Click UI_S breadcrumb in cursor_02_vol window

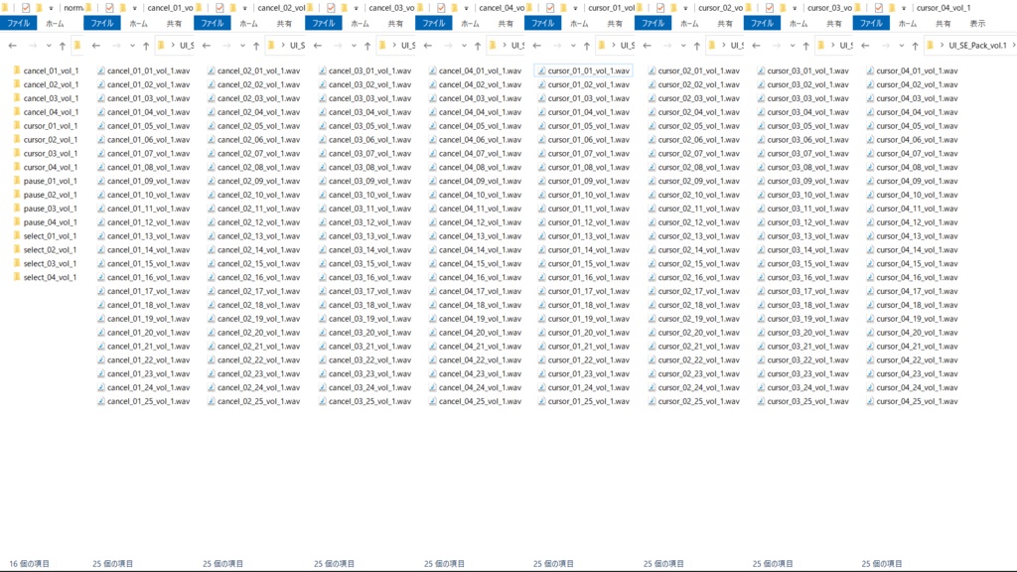click(x=737, y=46)
